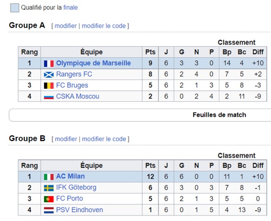Viewport: 271px width, 221px height.
Task: Open the Rangers FC team link
Action: [74, 75]
